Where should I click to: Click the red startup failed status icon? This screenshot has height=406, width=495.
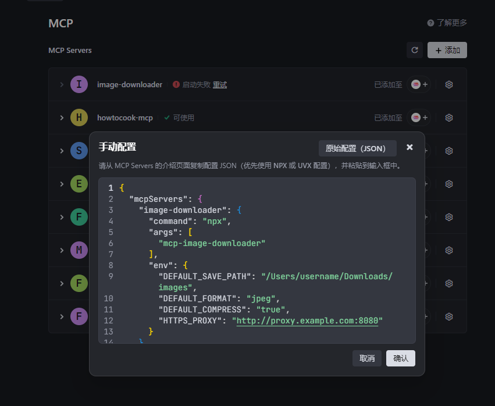point(176,84)
